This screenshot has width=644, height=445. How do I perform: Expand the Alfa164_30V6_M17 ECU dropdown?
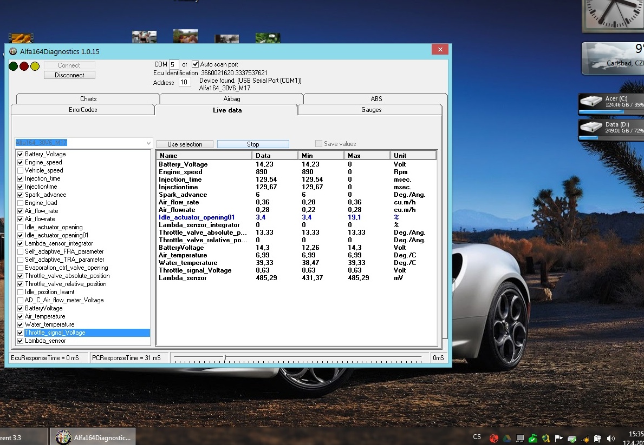click(x=148, y=143)
